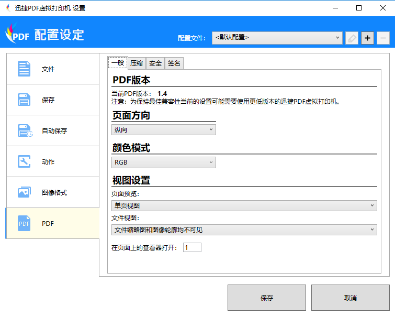Screen dimensions: 395x316
Task: Click the remove profile minus button
Action: pyautogui.click(x=383, y=38)
